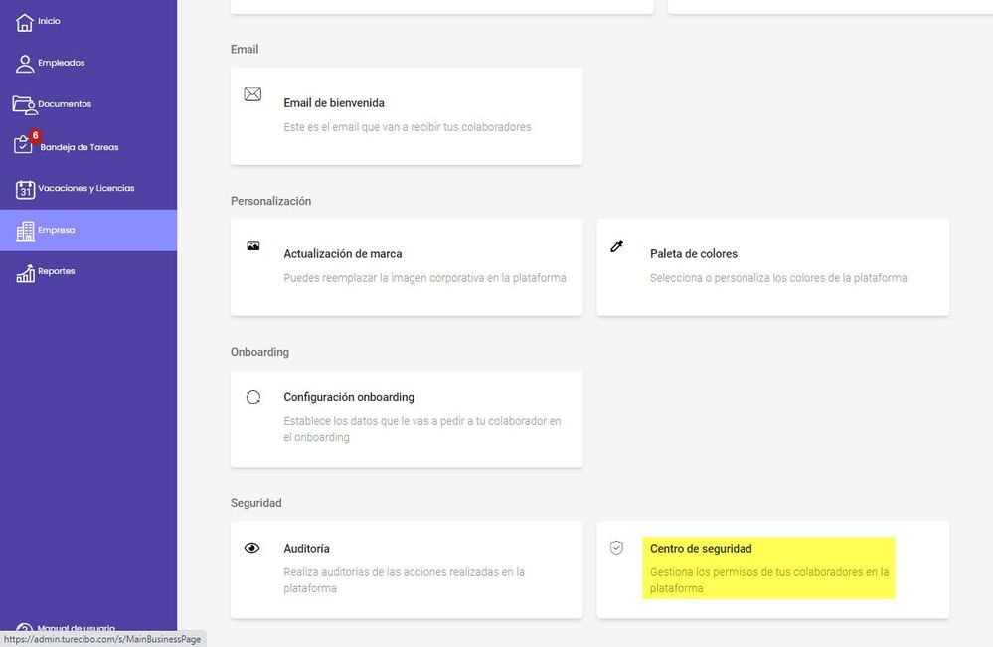Click the eye icon next to Auditoría
The width and height of the screenshot is (993, 647).
coord(252,548)
